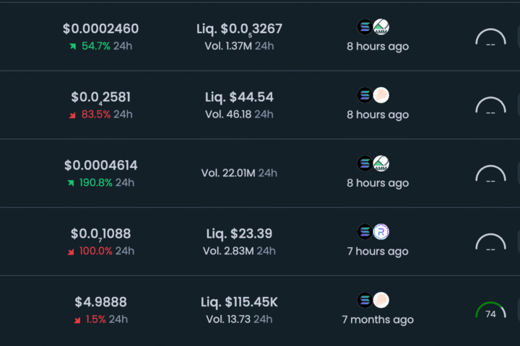Click the AMM exchange icon in the $0.0004614 row

pos(381,164)
